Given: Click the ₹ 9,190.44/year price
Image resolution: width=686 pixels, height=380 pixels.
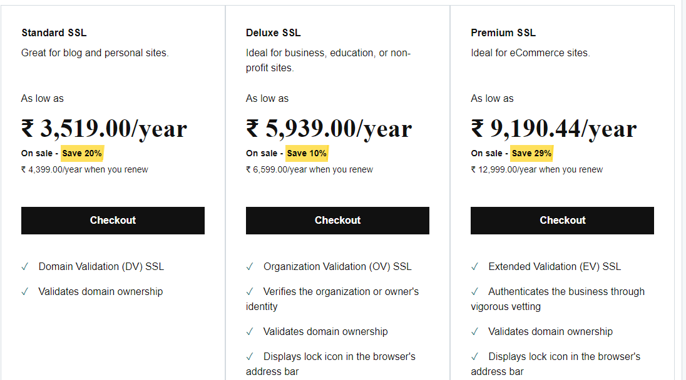Looking at the screenshot, I should (x=554, y=129).
